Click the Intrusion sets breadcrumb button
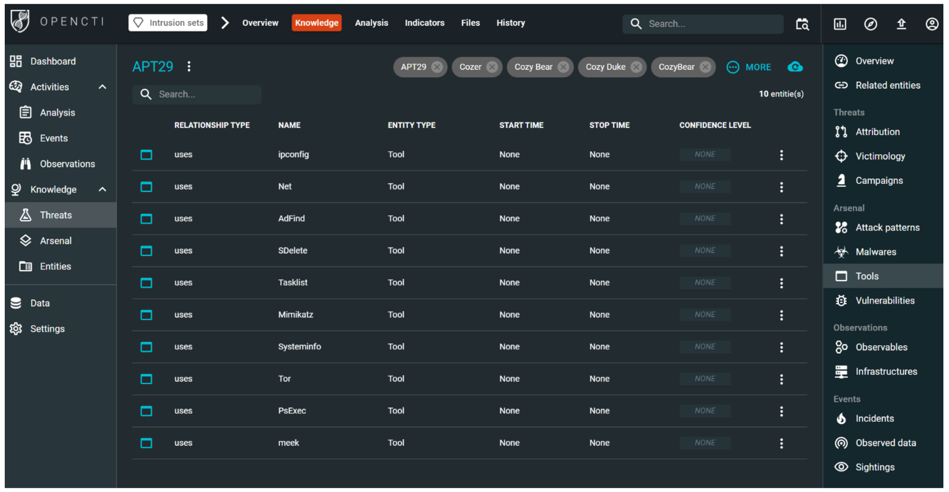This screenshot has height=492, width=949. (168, 23)
